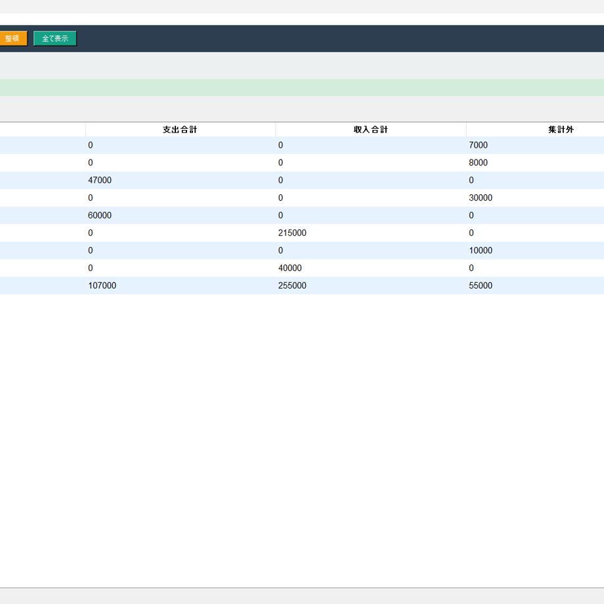Click the 収入合計 column header
604x604 pixels.
(371, 129)
